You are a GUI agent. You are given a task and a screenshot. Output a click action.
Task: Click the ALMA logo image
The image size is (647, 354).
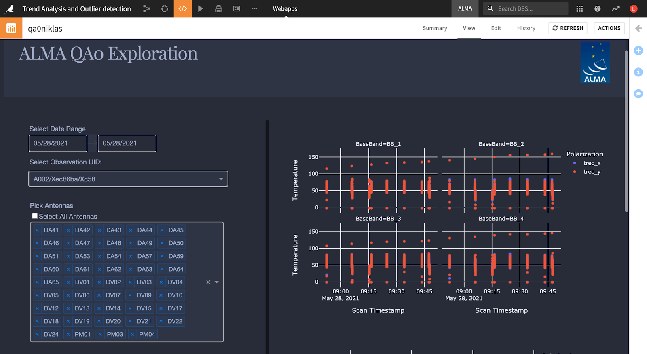click(x=595, y=63)
